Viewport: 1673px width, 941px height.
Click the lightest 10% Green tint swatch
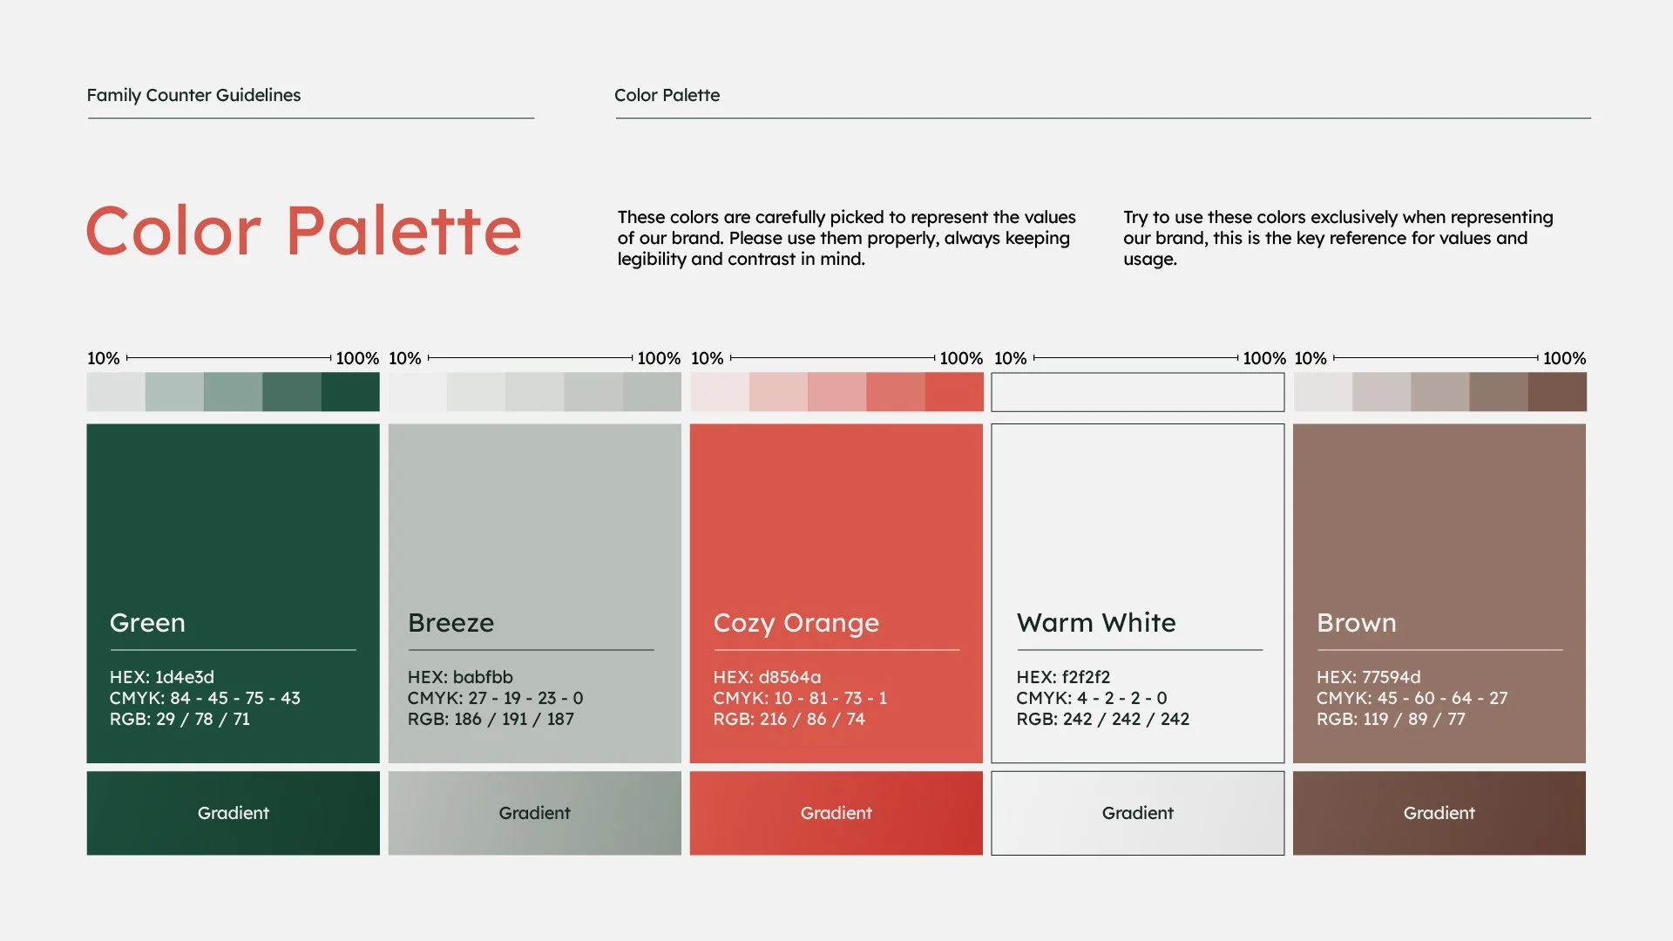click(x=116, y=392)
